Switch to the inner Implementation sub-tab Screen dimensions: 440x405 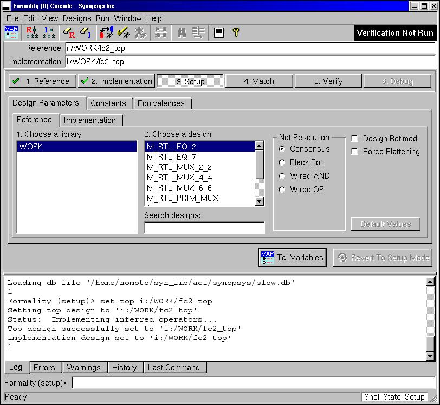point(90,120)
